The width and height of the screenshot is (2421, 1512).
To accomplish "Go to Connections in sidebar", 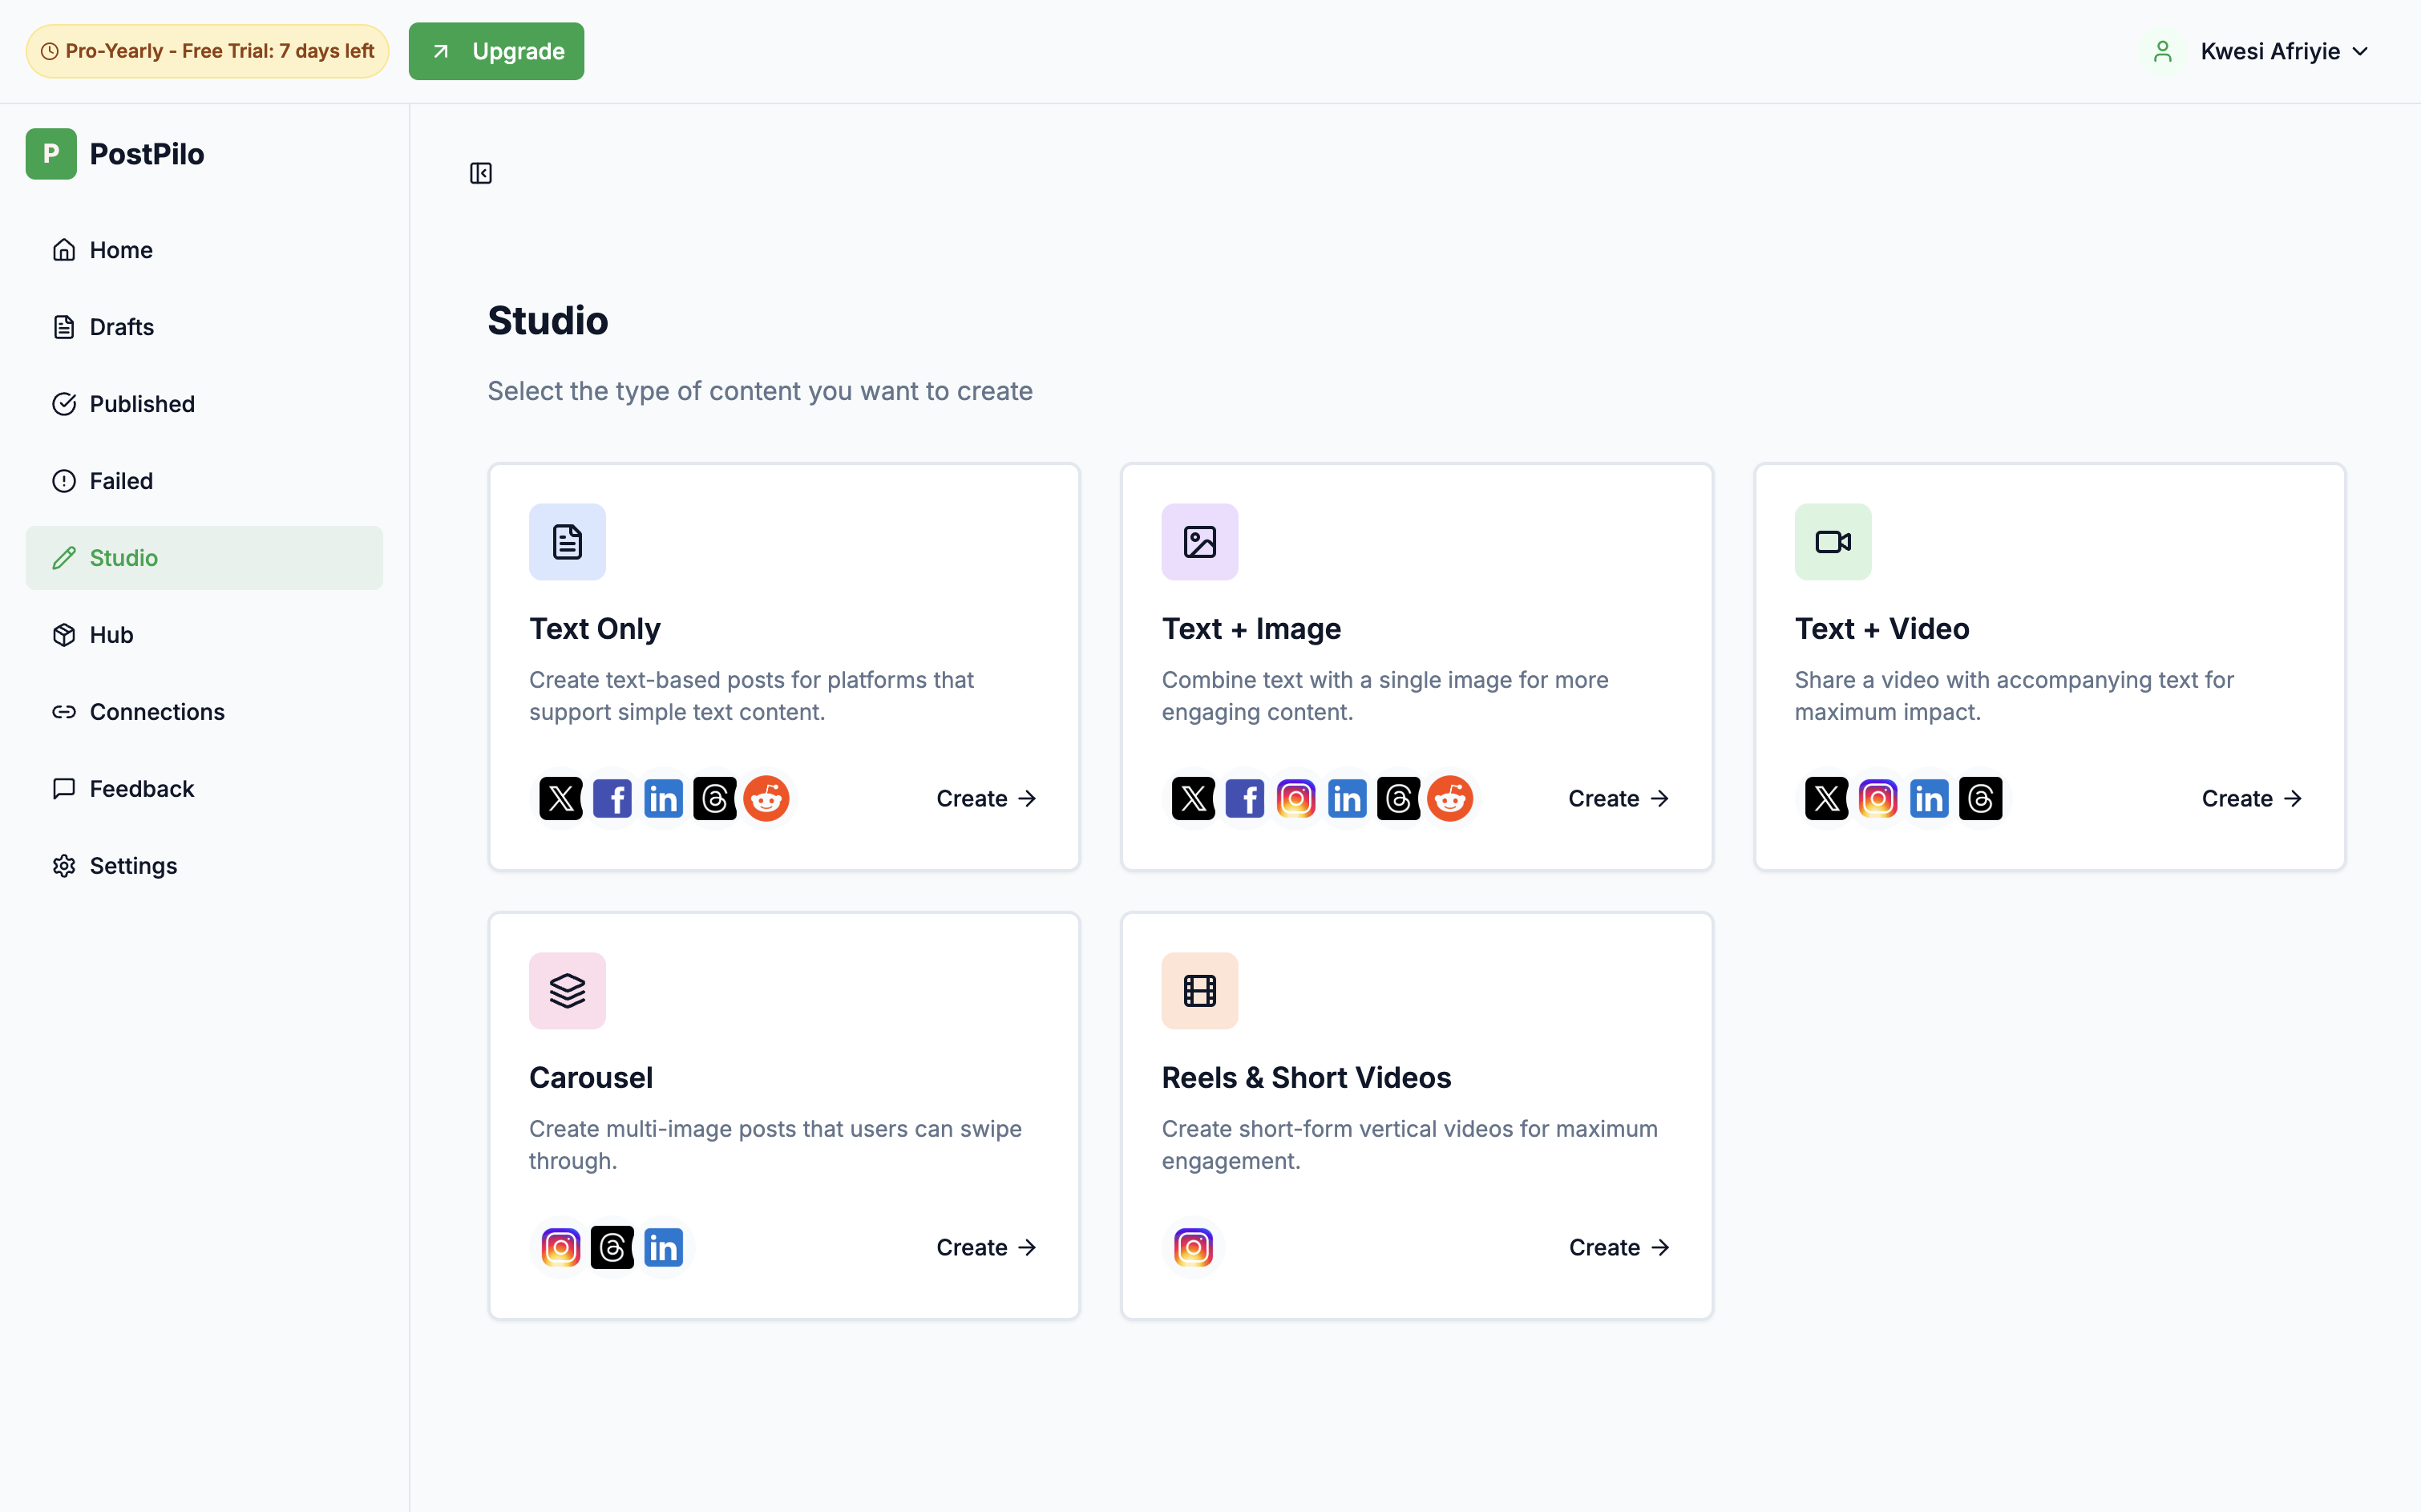I will tap(156, 712).
